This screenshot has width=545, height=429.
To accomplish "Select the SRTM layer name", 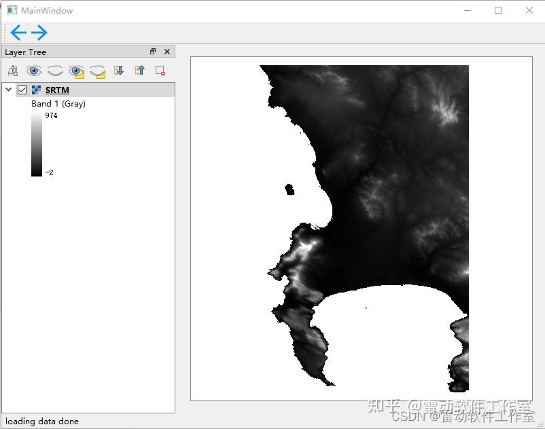I will (x=57, y=90).
